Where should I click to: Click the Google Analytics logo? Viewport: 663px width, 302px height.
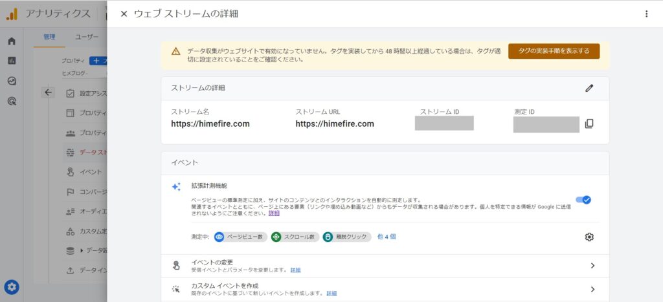[12, 14]
